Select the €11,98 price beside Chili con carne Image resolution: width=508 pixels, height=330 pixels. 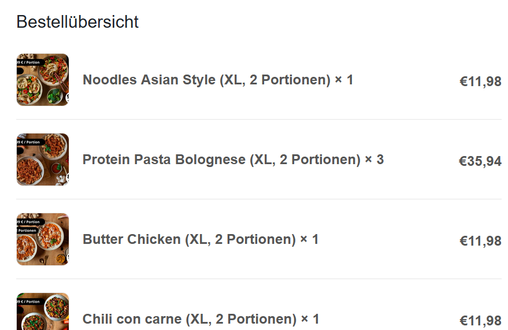480,321
